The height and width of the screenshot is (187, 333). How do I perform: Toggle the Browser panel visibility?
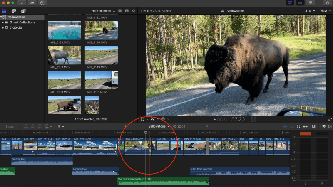pos(290,3)
